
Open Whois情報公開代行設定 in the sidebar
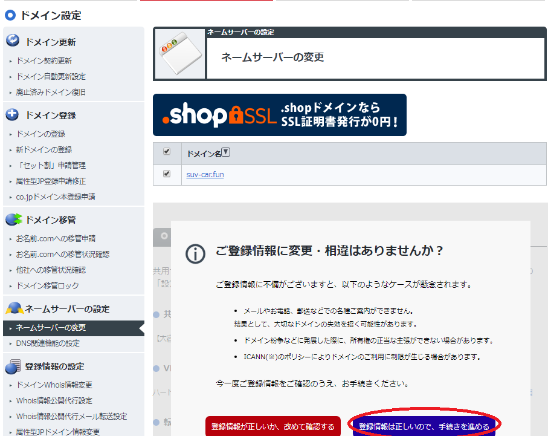point(54,401)
